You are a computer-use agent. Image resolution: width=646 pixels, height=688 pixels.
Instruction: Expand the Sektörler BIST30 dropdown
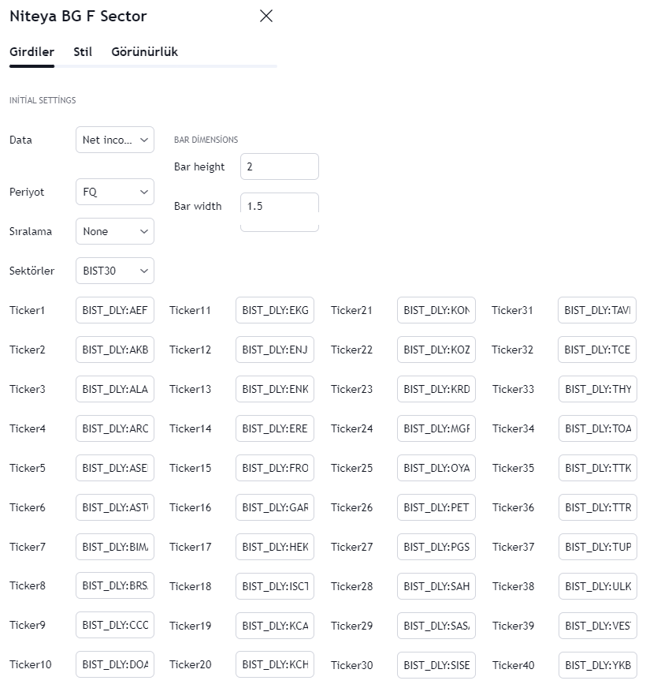tap(115, 271)
